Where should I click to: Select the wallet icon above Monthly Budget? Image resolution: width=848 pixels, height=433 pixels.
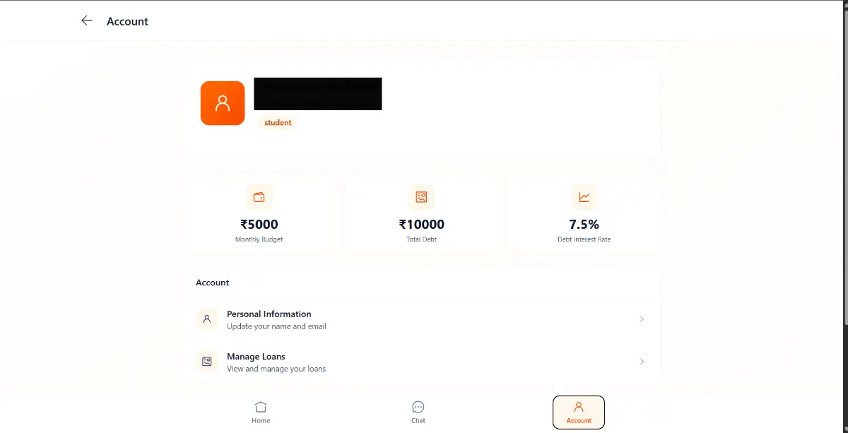point(259,197)
